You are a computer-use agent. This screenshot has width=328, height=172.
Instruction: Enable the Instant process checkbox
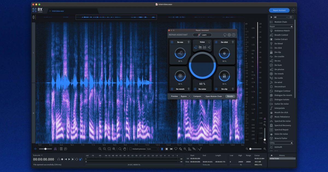[130, 149]
